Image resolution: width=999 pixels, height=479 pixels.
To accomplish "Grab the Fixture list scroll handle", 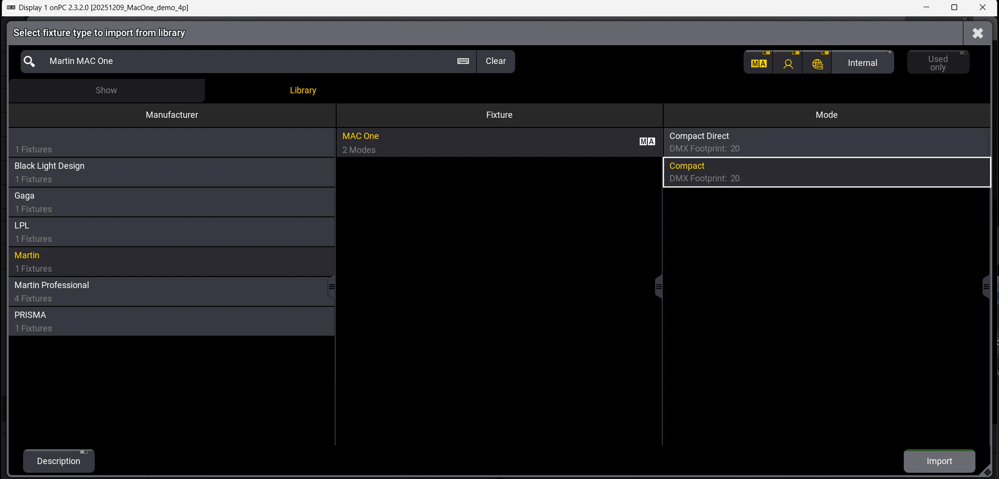I will [658, 287].
